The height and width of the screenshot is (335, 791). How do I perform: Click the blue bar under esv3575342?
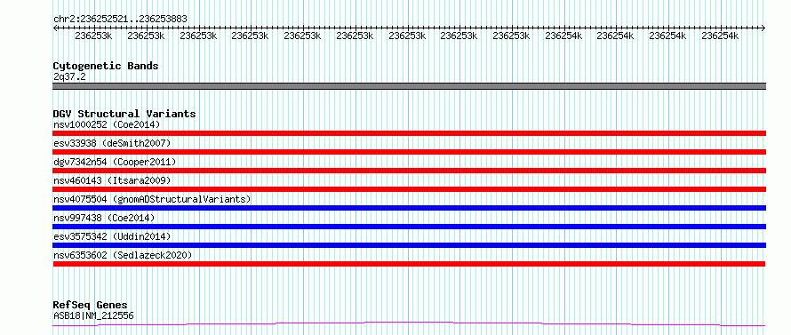[409, 245]
